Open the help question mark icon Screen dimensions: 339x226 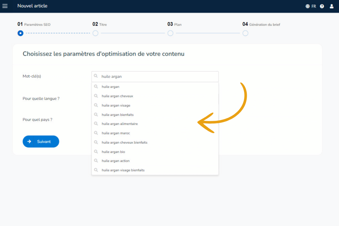coord(322,6)
